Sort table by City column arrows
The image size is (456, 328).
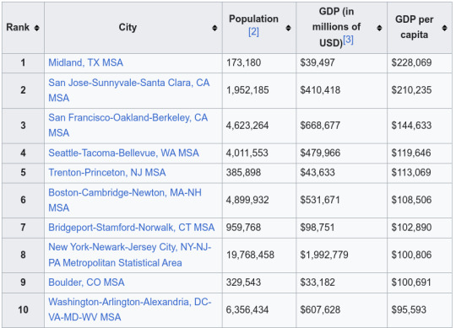pyautogui.click(x=214, y=28)
